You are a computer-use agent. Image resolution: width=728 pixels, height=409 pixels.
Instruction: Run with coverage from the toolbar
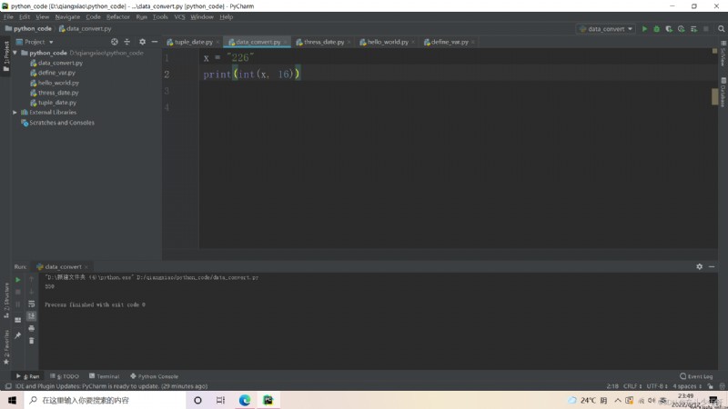click(x=669, y=29)
